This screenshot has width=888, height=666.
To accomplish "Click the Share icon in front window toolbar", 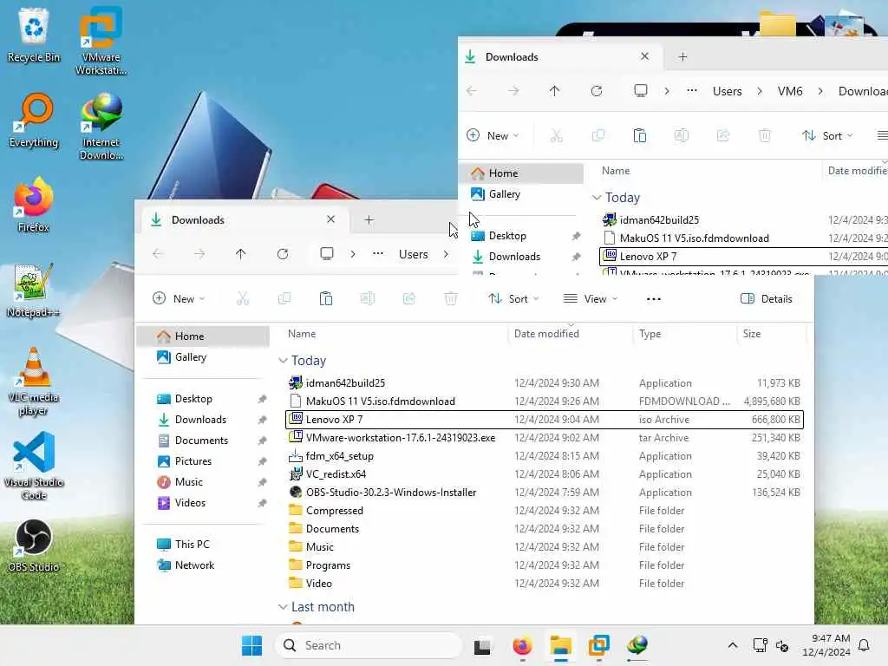I will [409, 298].
